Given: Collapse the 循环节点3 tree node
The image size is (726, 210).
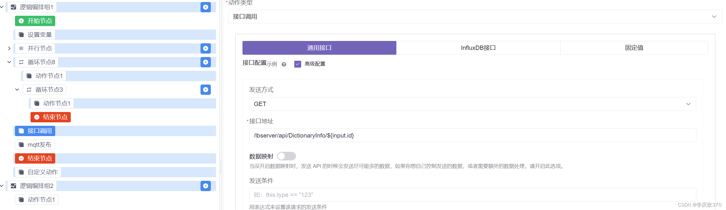Looking at the screenshot, I should click(x=17, y=90).
